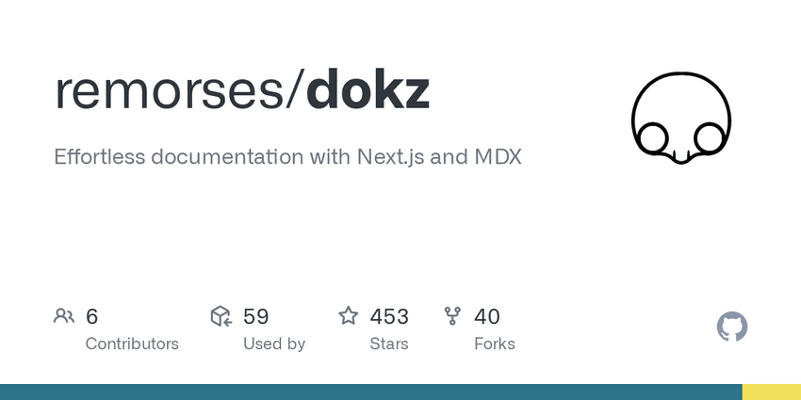Viewport: 801px width, 400px height.
Task: Click the star count 453
Action: (x=389, y=316)
